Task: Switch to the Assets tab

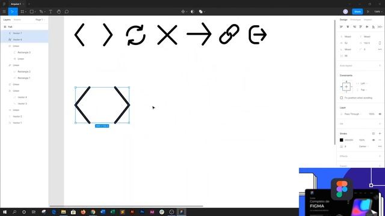Action: click(17, 20)
